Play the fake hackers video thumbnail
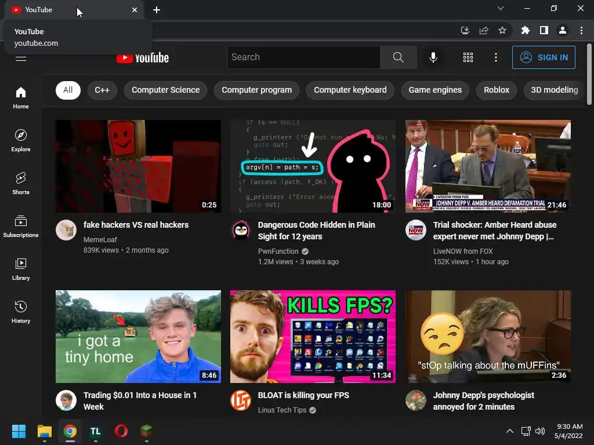The width and height of the screenshot is (594, 445). pos(138,166)
